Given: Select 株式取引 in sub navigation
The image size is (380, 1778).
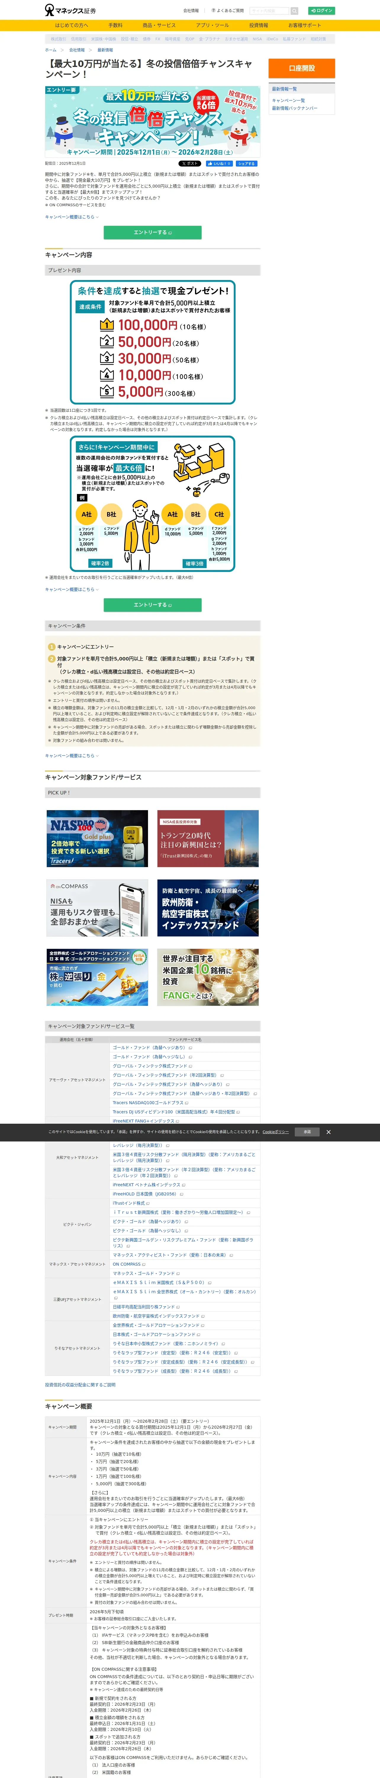Looking at the screenshot, I should coord(59,39).
